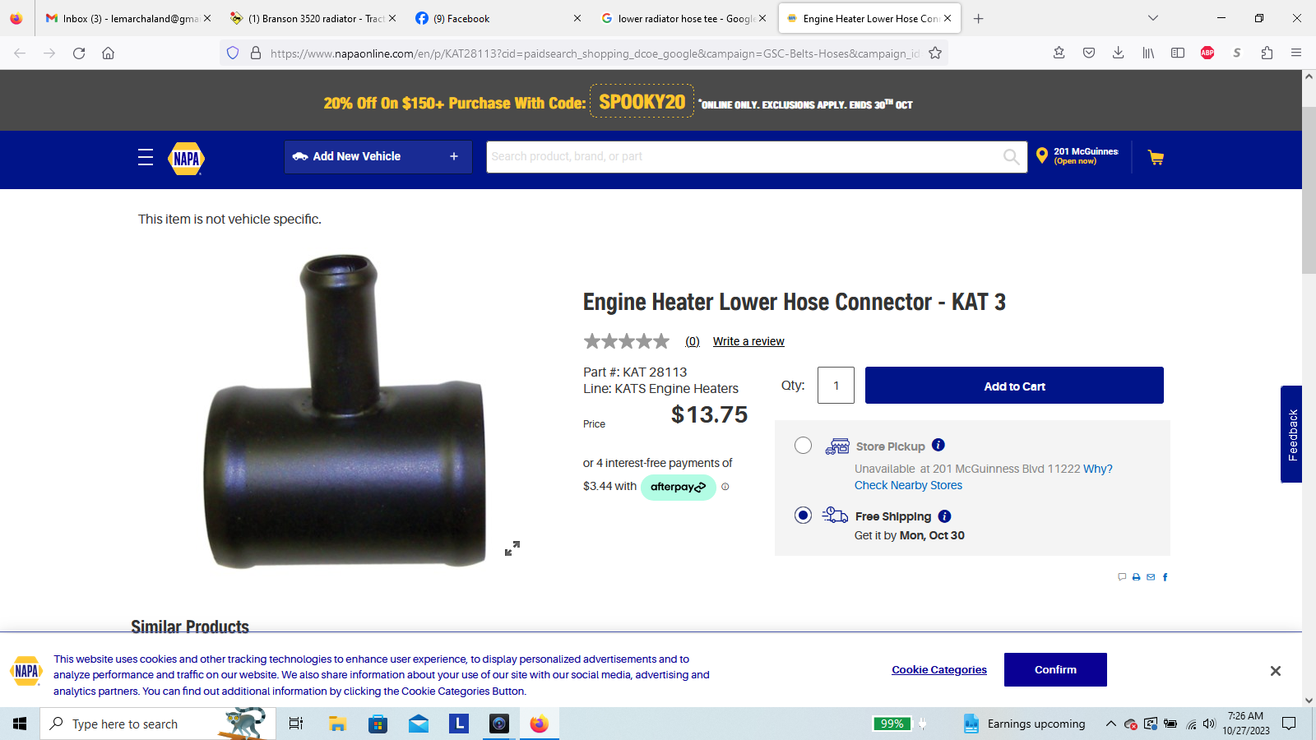Image resolution: width=1316 pixels, height=740 pixels.
Task: Switch to the Gmail Inbox tab
Action: (123, 18)
